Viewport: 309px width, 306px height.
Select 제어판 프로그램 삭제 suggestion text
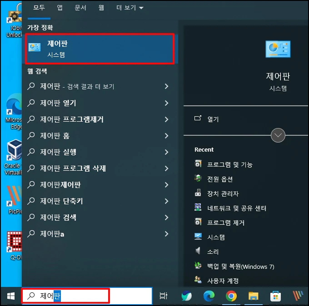73,168
